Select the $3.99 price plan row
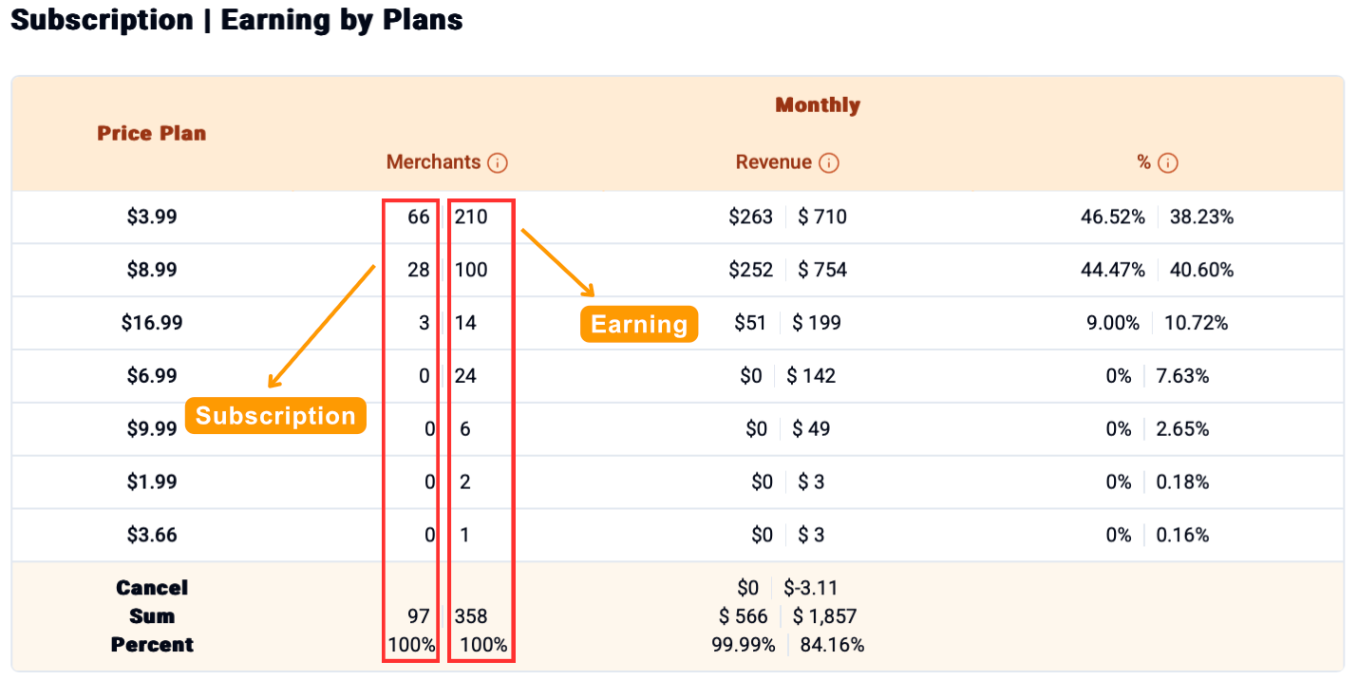 coord(152,217)
